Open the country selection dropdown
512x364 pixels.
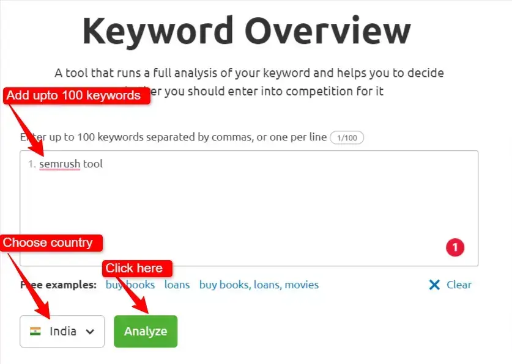61,331
